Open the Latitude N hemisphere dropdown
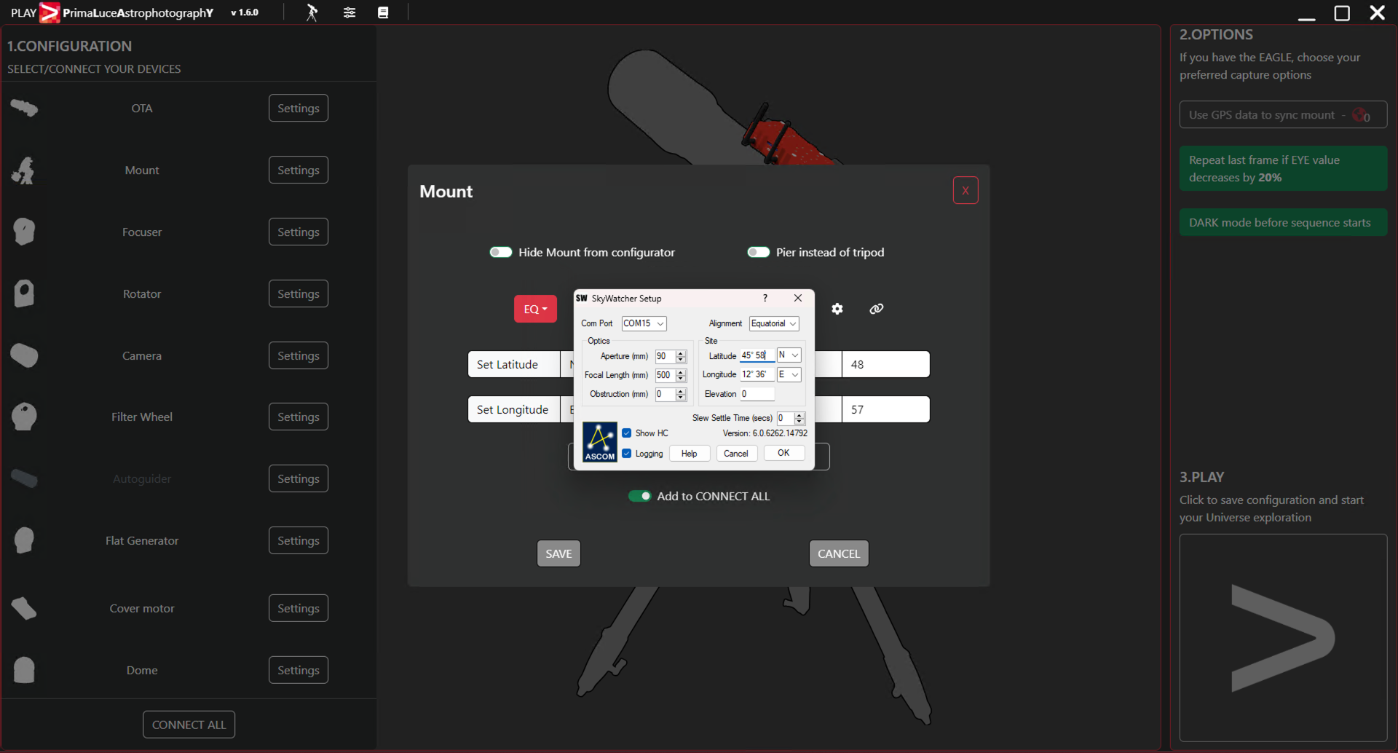1398x753 pixels. [789, 355]
